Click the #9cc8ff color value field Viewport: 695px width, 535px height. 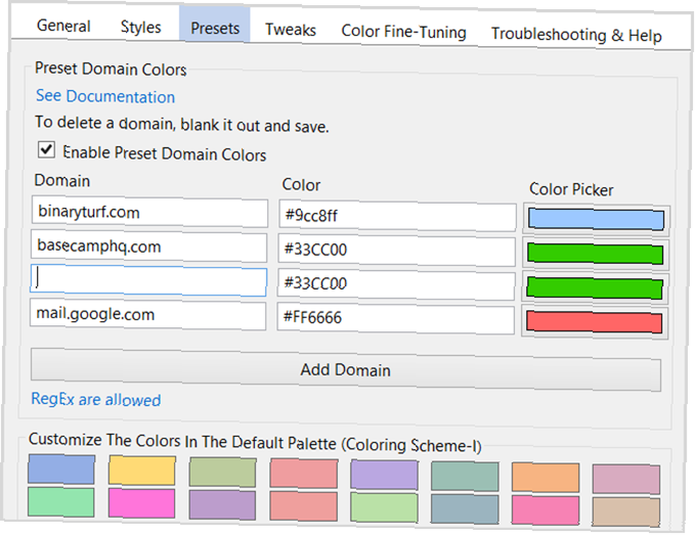[397, 216]
